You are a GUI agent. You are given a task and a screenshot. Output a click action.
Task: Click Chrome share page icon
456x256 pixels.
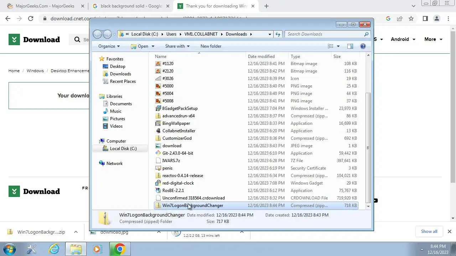400,18
